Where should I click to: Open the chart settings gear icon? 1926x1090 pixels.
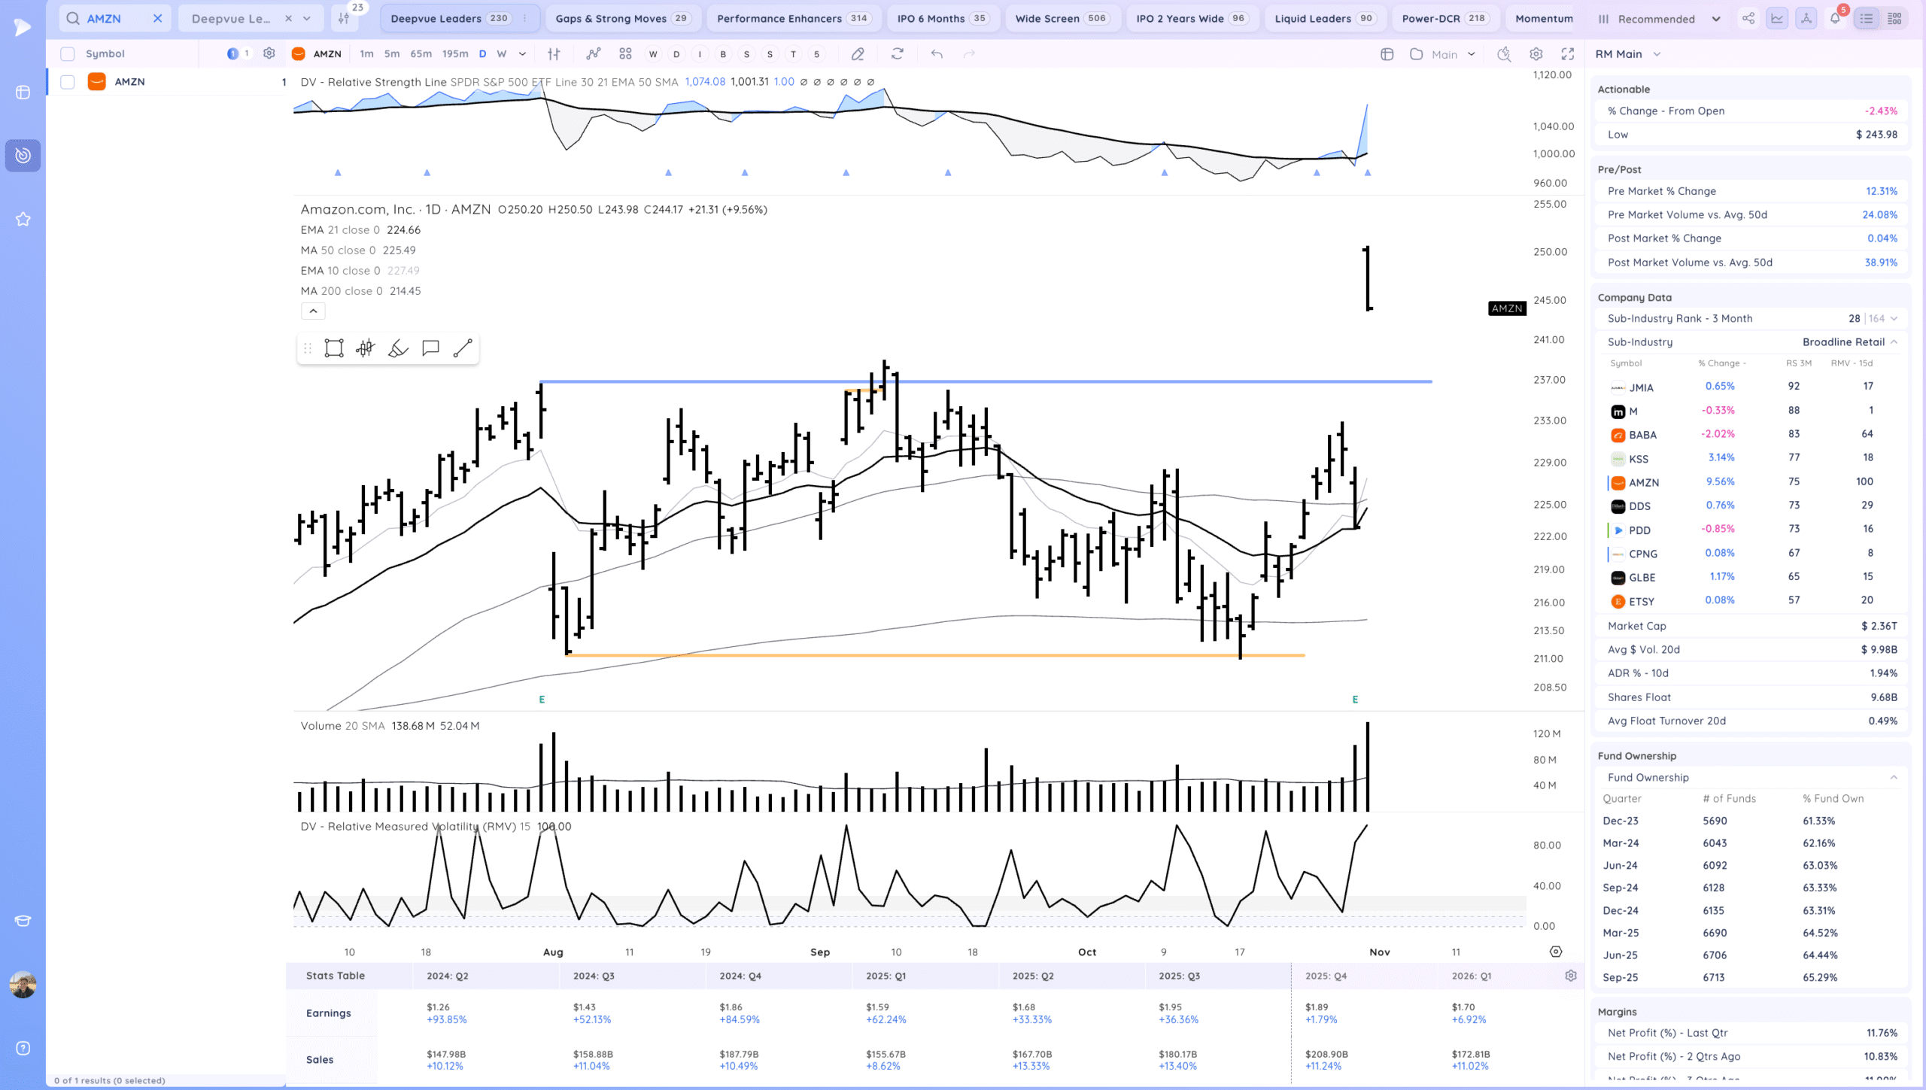[x=1536, y=54]
